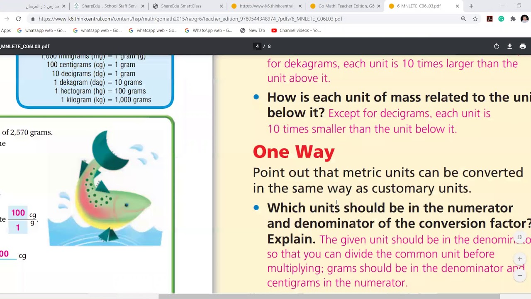Open the Channel videos YouTube bookmark

[x=296, y=30]
